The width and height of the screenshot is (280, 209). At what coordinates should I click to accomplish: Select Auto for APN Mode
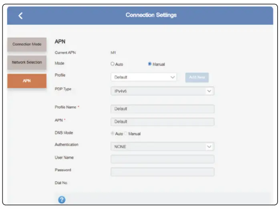112,64
